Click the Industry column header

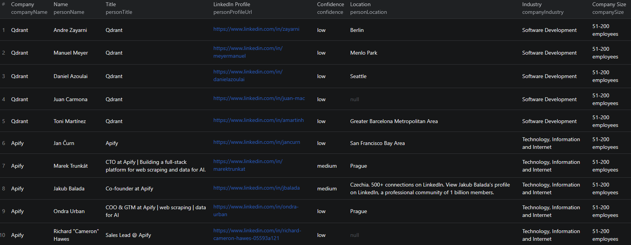(x=531, y=5)
